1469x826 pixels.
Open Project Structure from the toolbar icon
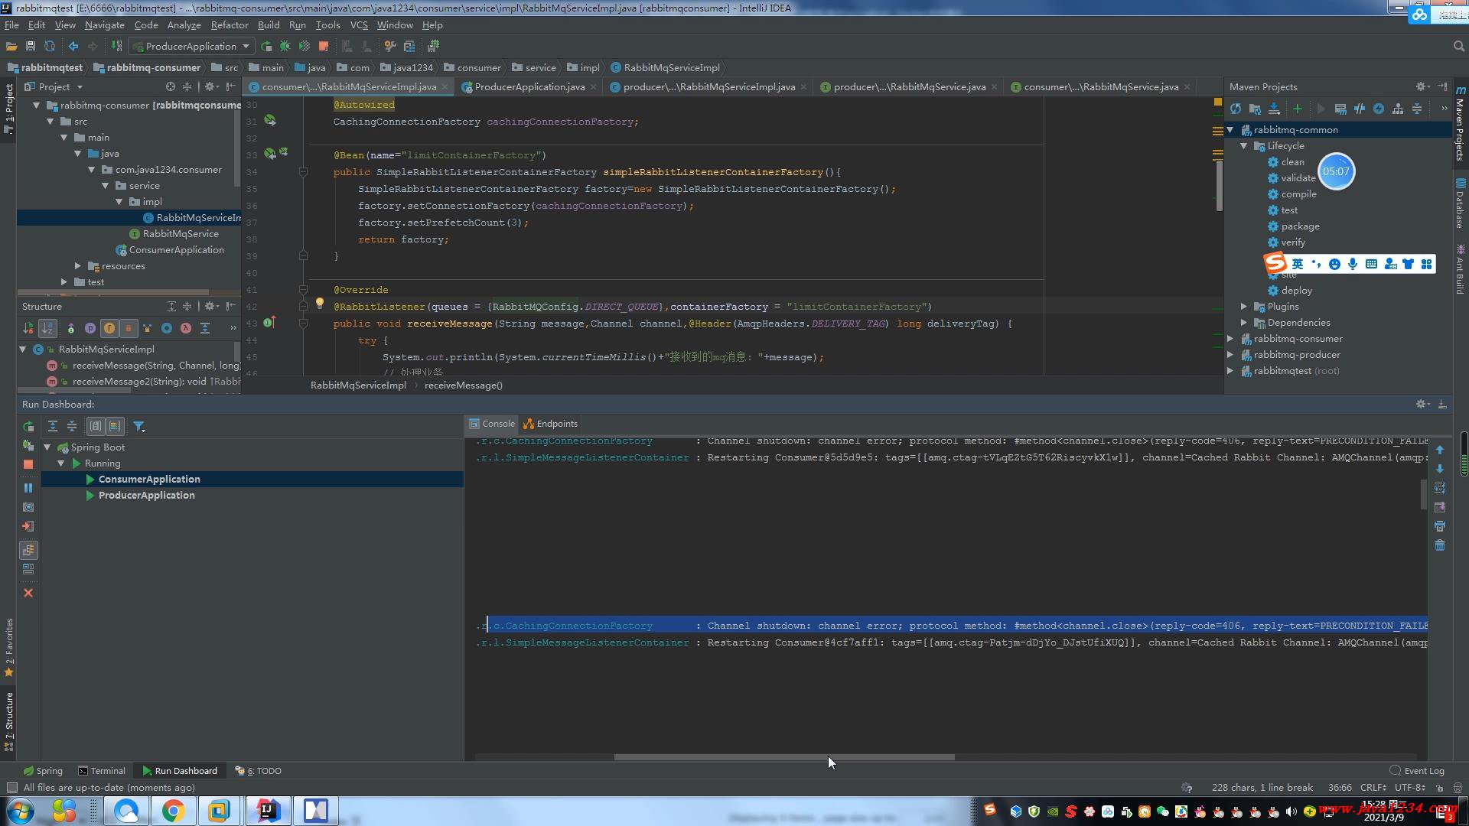[409, 47]
